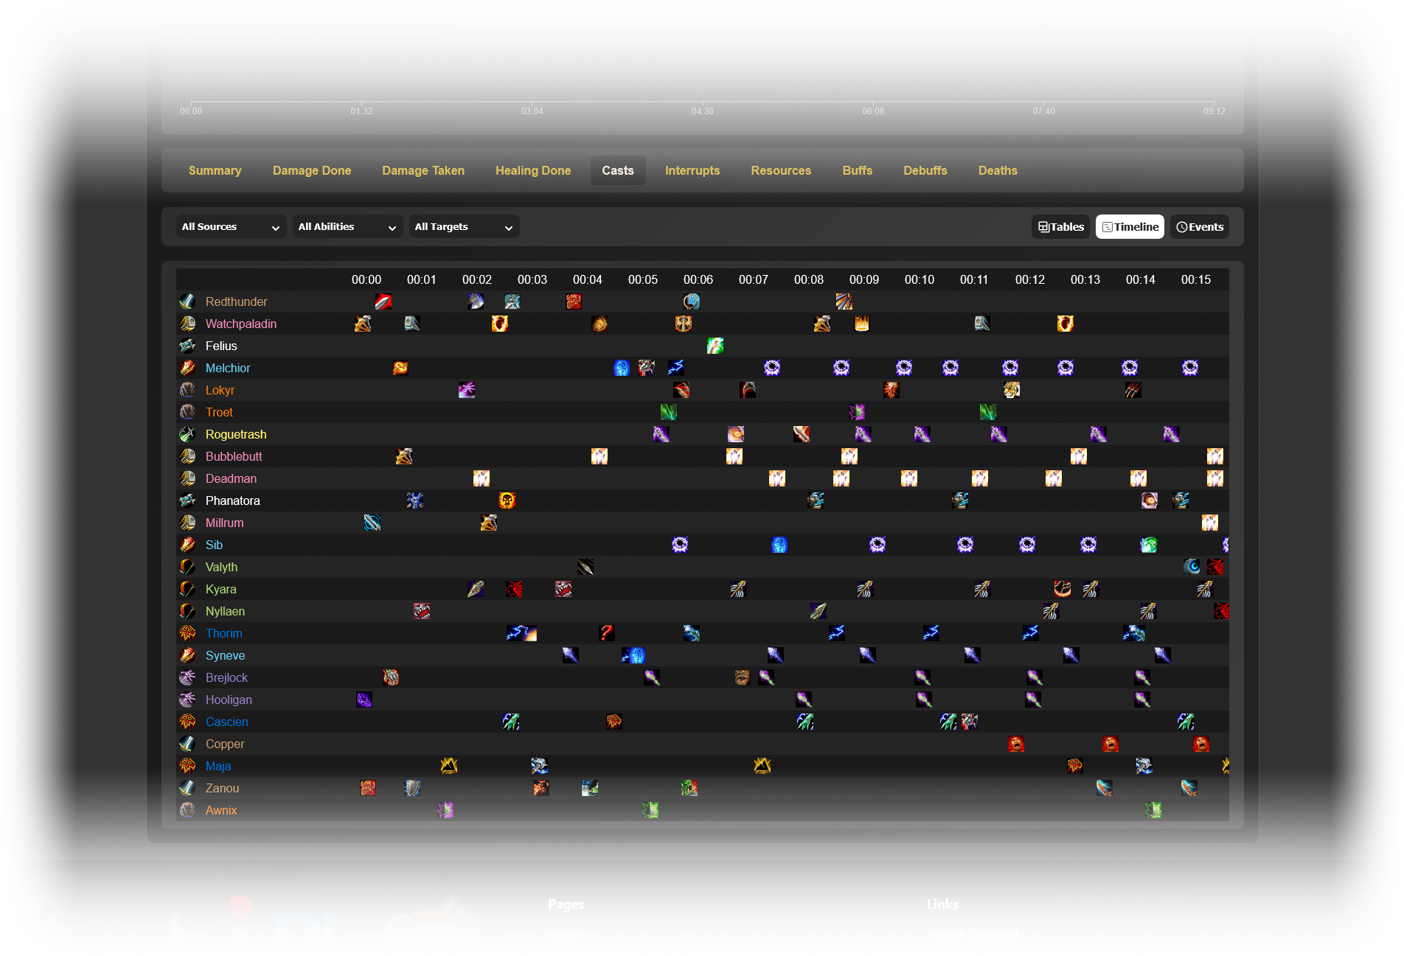Screen dimensions: 1404x956
Task: Click Thorim's red question mark icon
Action: pyautogui.click(x=607, y=633)
